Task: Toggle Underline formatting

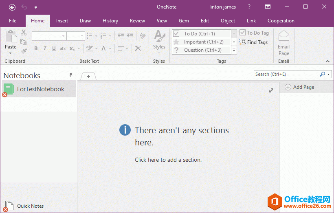Action: tap(54, 48)
